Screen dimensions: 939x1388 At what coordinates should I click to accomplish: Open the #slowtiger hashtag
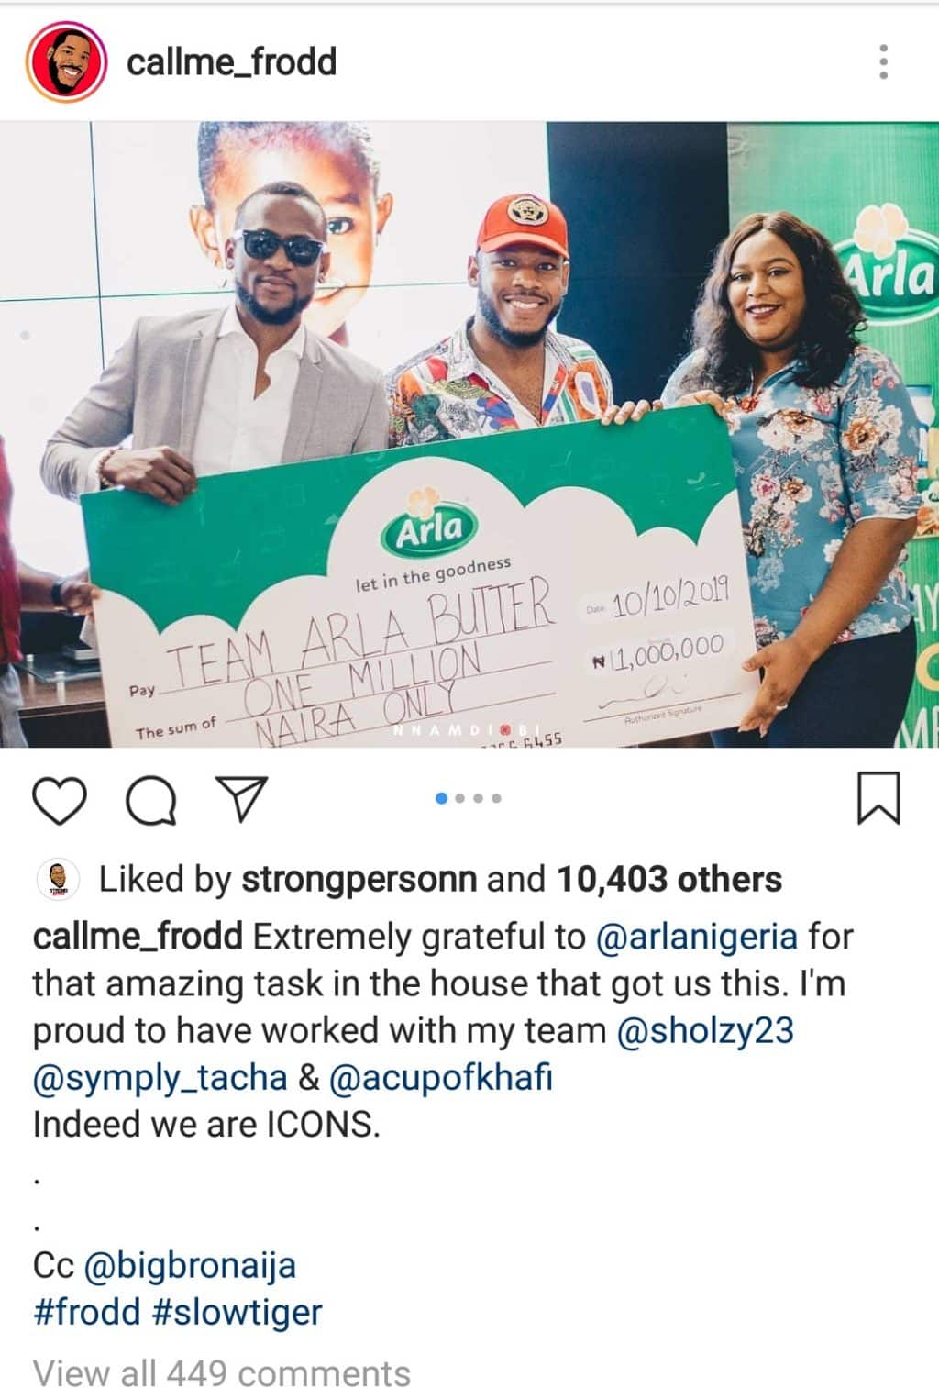coord(237,1313)
